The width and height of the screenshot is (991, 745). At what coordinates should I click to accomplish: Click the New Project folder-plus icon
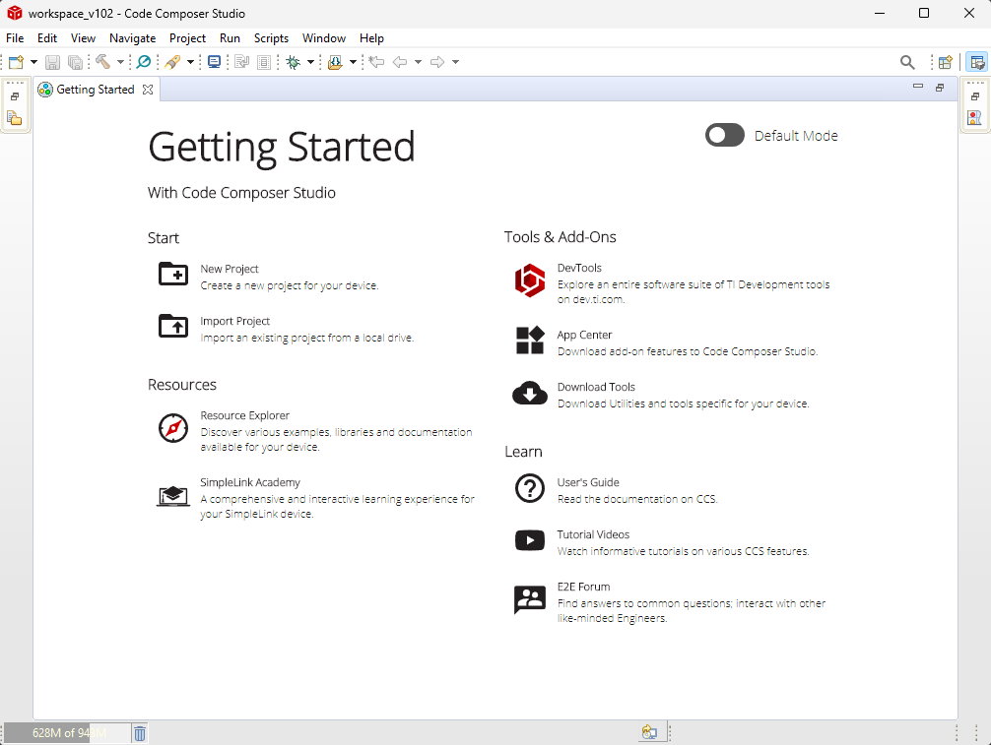pyautogui.click(x=173, y=274)
